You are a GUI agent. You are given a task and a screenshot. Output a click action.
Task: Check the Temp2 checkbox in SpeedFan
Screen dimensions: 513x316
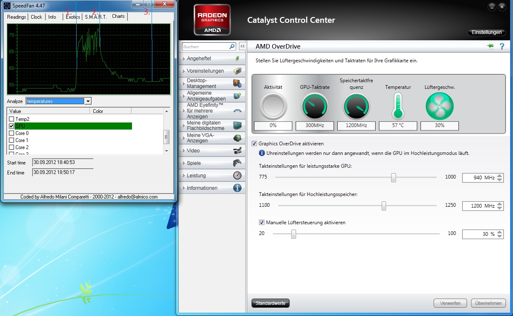[x=12, y=119]
